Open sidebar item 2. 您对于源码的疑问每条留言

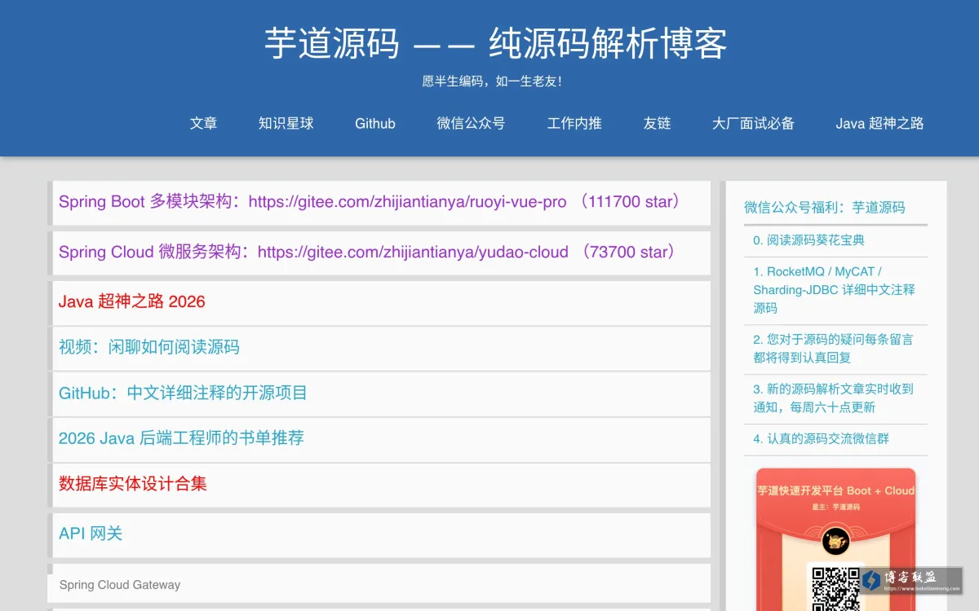[834, 348]
